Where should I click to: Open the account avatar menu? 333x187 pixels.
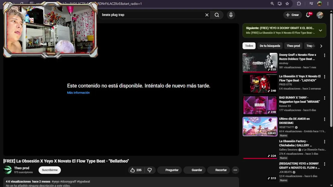pyautogui.click(x=320, y=15)
